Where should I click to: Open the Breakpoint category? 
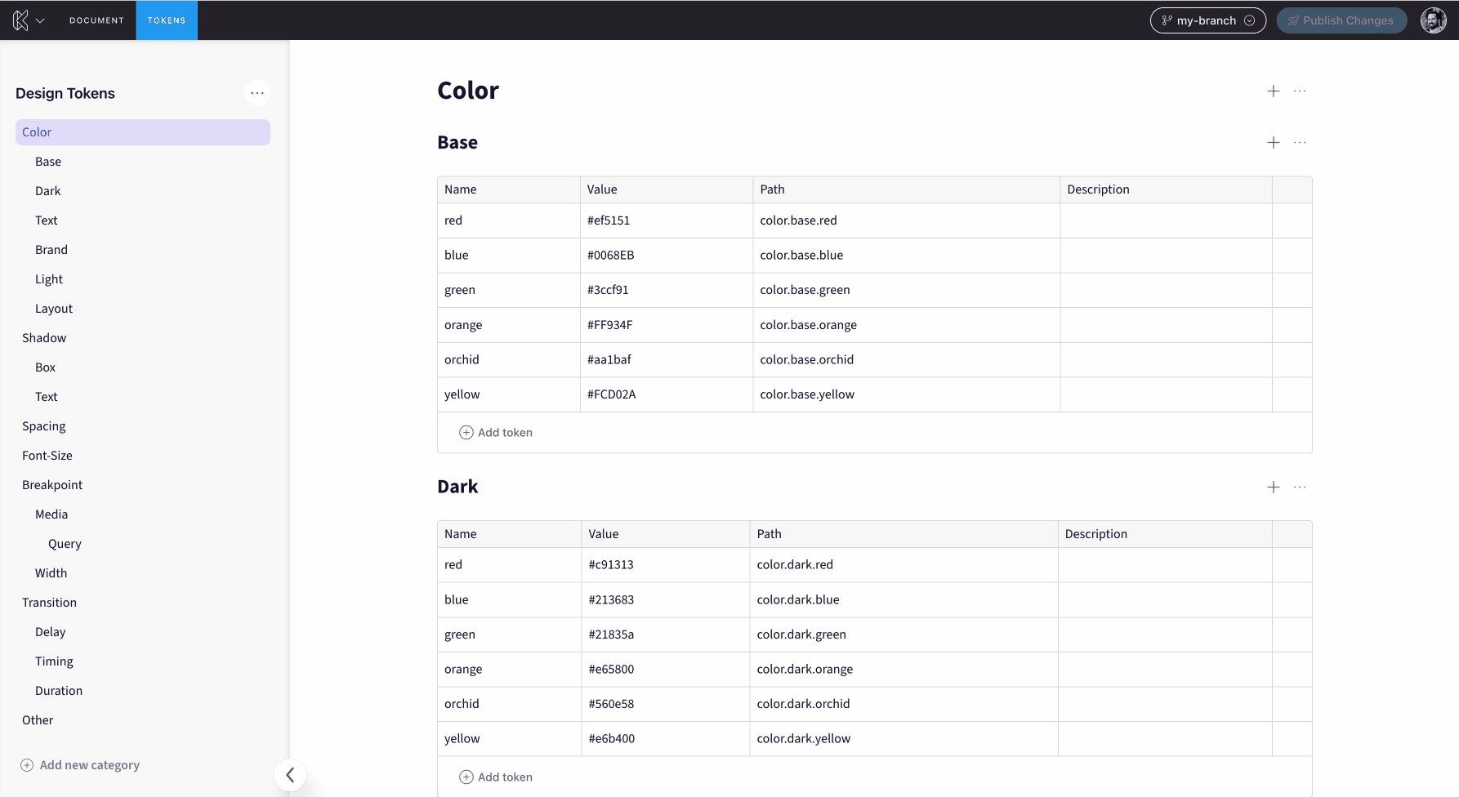pos(51,484)
